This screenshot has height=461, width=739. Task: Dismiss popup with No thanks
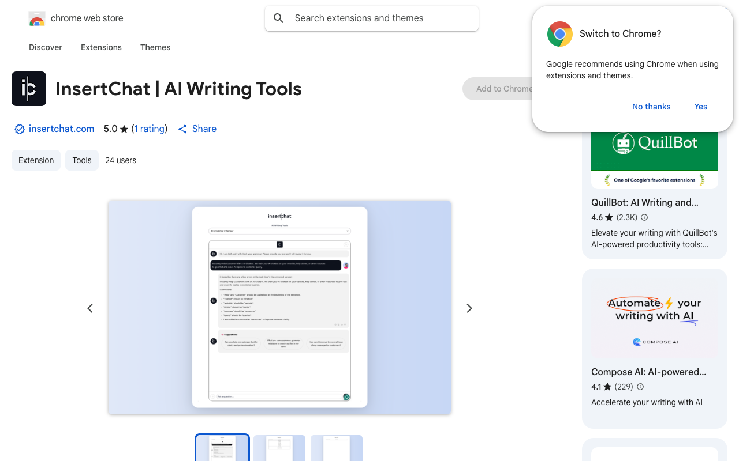[x=651, y=107]
